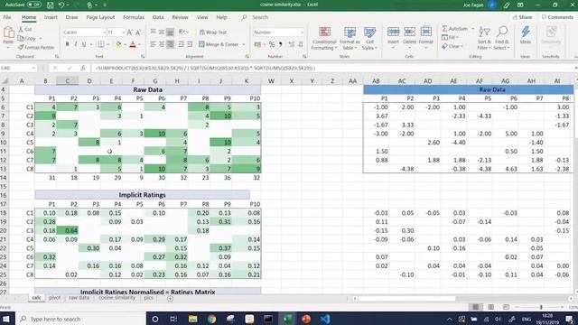This screenshot has height=325, width=578.
Task: Open Chrome from the taskbar
Action: click(211, 319)
